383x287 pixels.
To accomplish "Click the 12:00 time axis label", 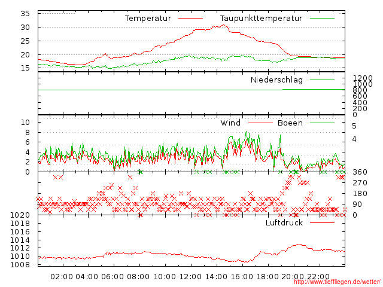I will coord(190,277).
